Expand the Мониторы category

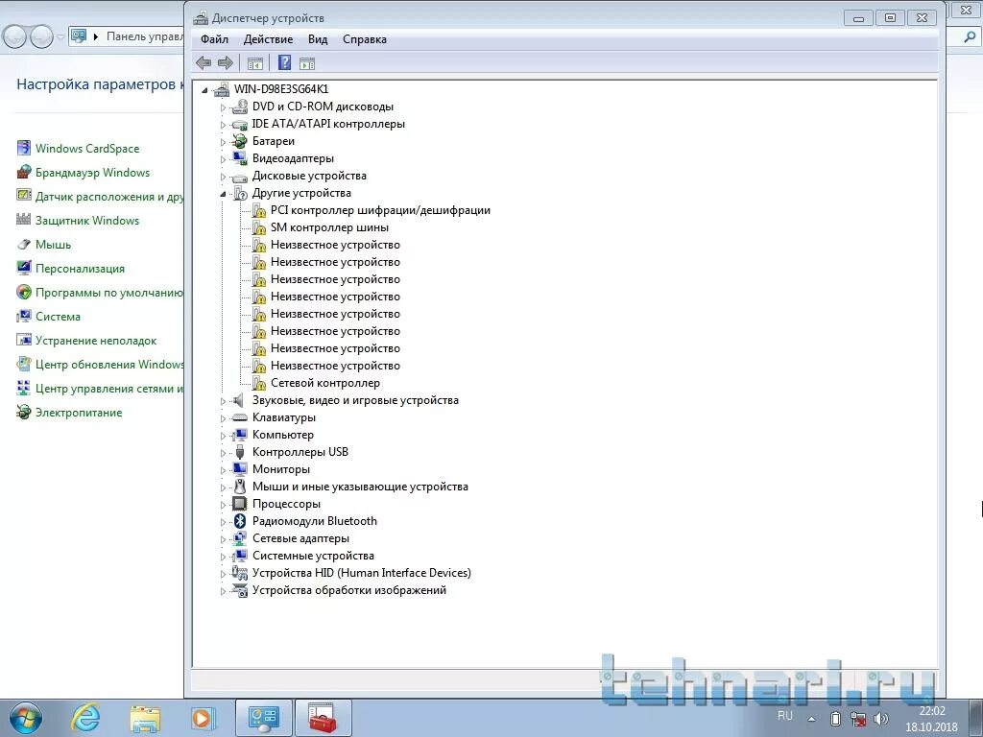[x=223, y=470]
